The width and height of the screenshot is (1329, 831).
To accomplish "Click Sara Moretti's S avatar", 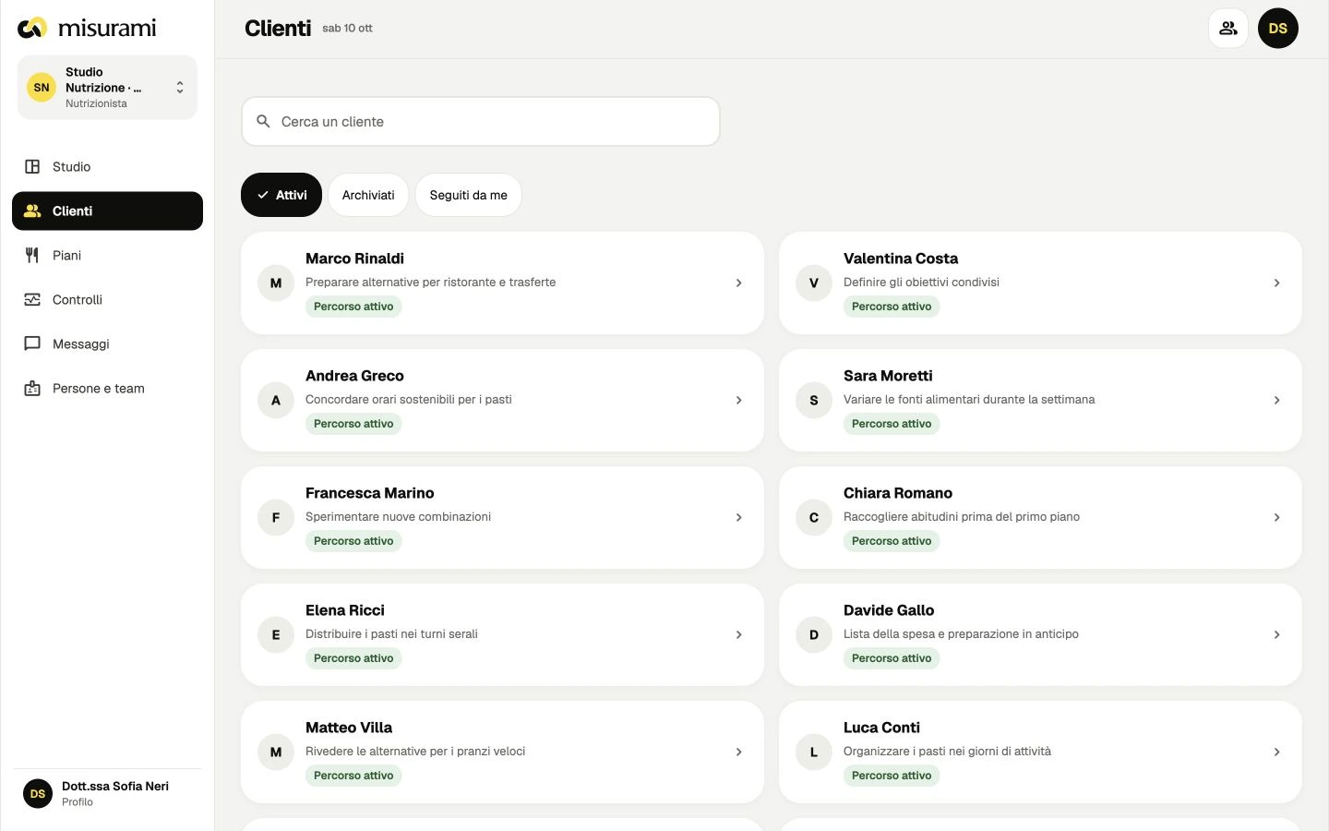I will click(814, 401).
